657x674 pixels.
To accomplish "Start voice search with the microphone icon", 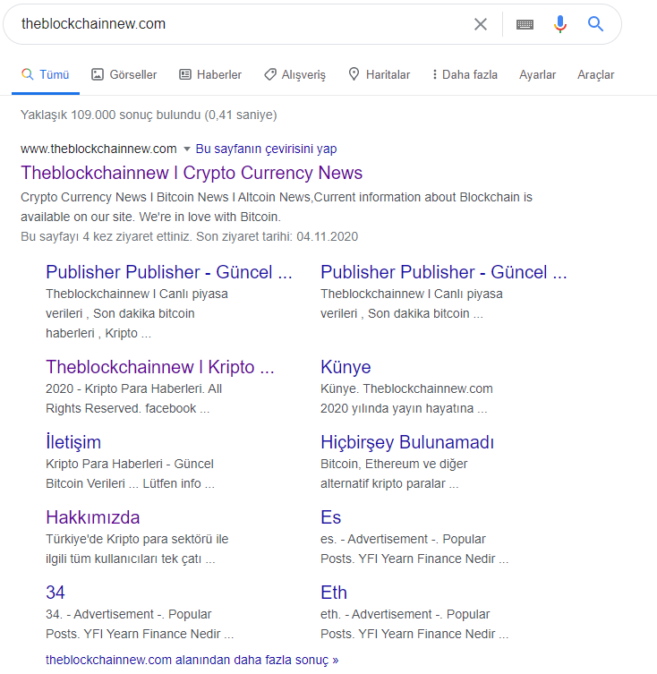I will (560, 24).
